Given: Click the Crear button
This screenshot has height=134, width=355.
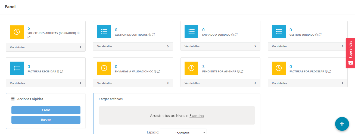Looking at the screenshot, I should [46, 110].
